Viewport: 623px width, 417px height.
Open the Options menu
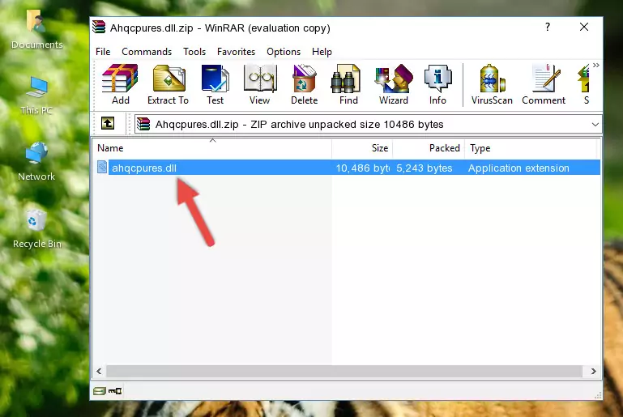[284, 52]
